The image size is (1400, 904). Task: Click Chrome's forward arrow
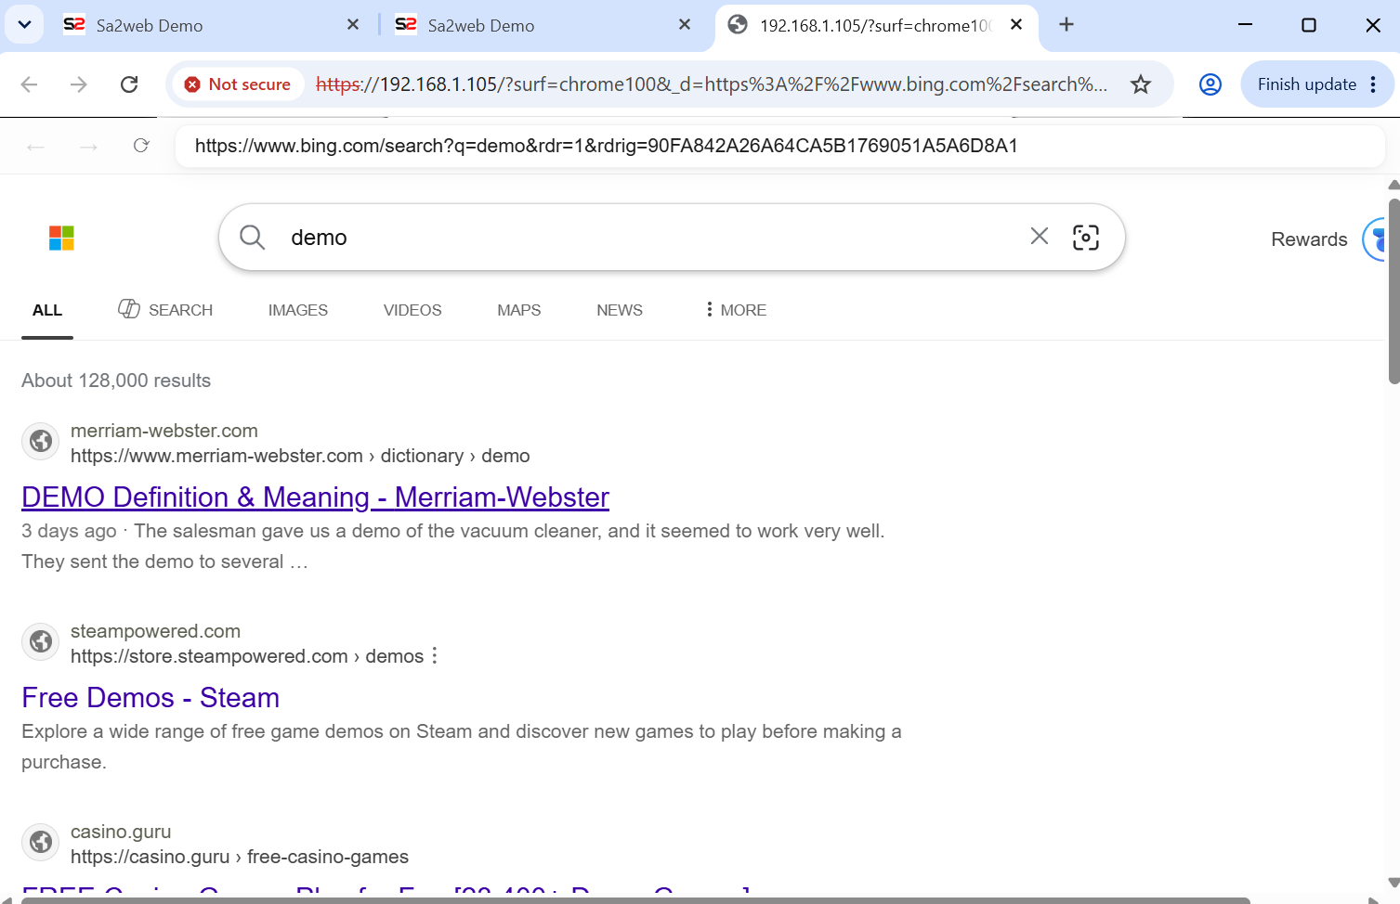pos(79,84)
